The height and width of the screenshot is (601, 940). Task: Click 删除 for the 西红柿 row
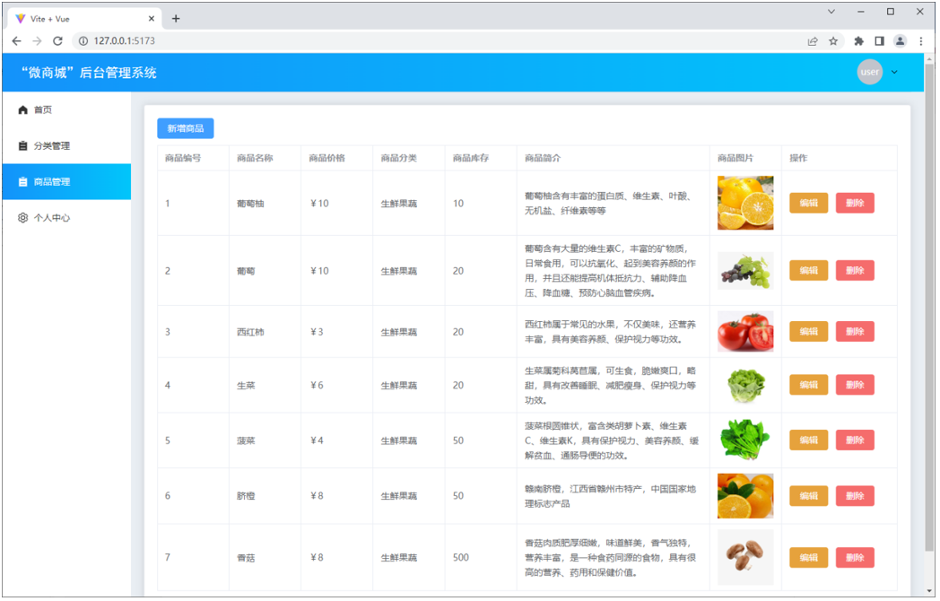coord(854,332)
